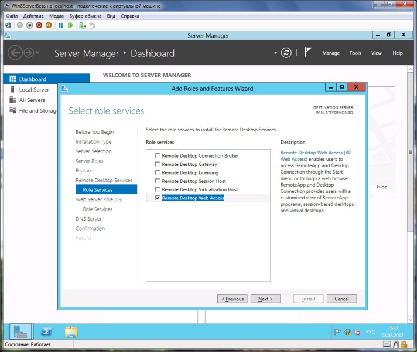The image size is (417, 352).
Task: Click the Revert (undo arrow) toolbar icon
Action: [x=92, y=25]
